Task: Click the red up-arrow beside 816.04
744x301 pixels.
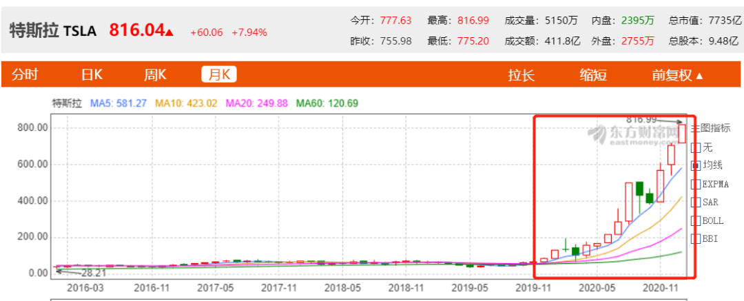Action: coord(170,32)
